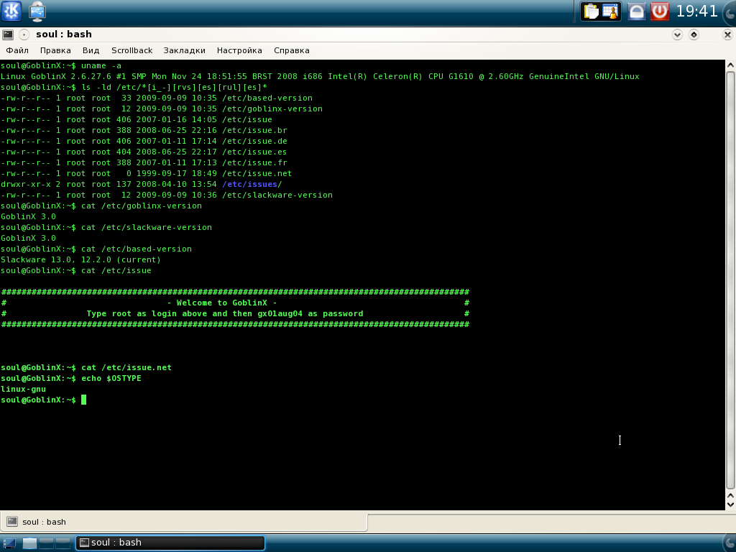Click the 'echo $OSTYPE' command text

pos(111,378)
